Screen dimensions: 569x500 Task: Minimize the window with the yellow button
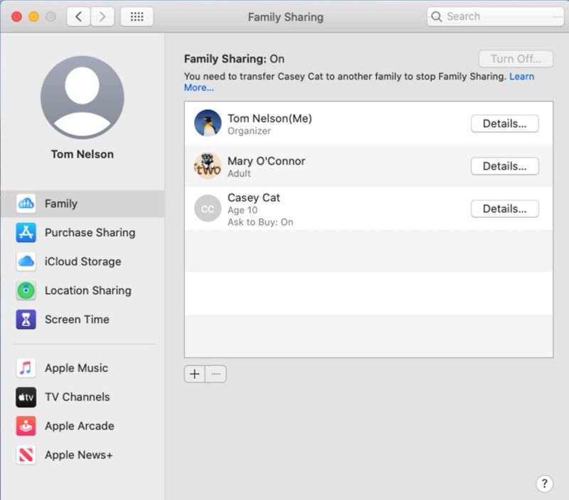tap(33, 16)
